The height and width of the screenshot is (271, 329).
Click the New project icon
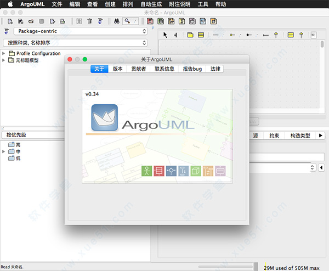[10, 21]
